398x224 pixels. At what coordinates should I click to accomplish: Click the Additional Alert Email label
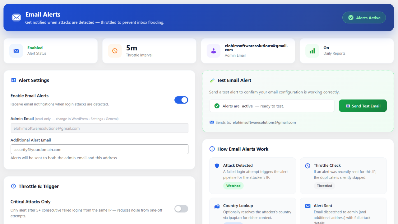tap(31, 140)
